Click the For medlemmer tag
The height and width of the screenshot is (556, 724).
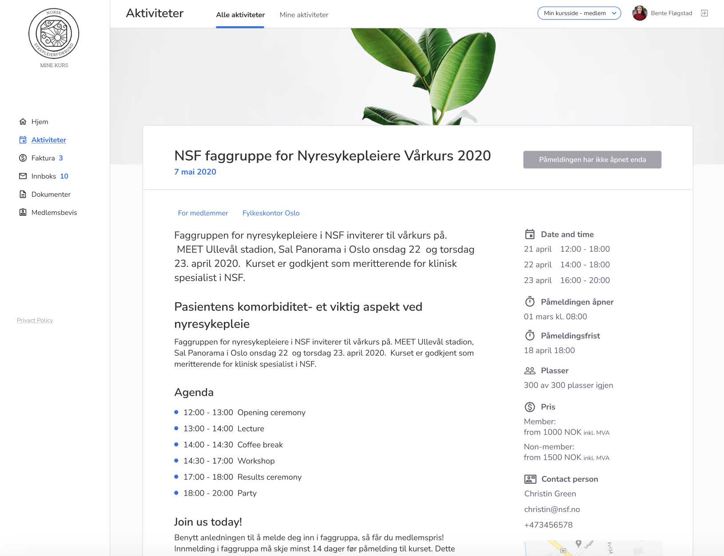(203, 213)
